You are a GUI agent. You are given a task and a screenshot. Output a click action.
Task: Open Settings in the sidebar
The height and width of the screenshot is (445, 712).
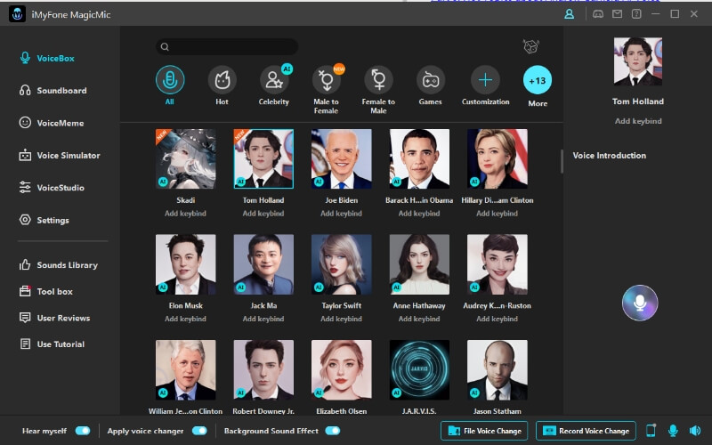pyautogui.click(x=44, y=220)
